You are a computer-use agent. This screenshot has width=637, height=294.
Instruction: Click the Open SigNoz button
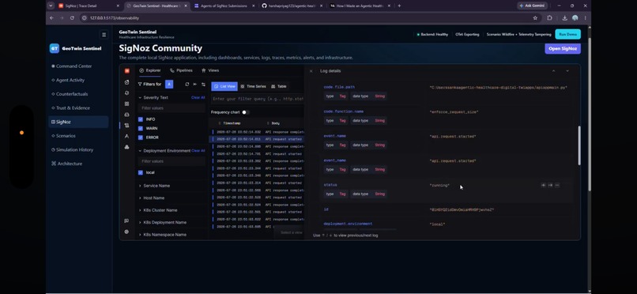point(563,48)
